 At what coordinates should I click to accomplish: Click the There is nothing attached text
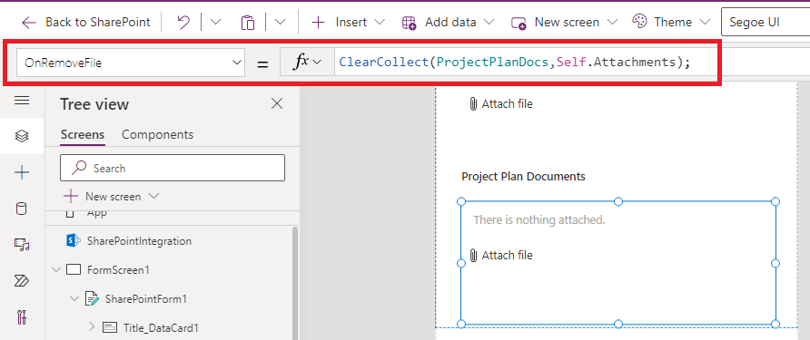tap(539, 220)
